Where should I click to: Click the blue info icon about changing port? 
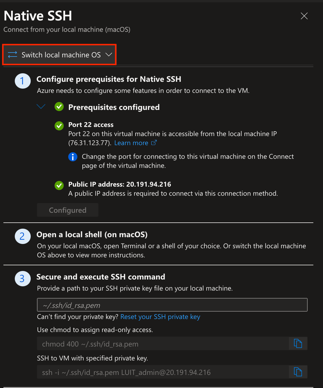[73, 157]
